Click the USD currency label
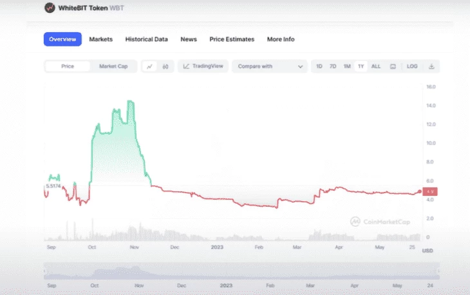This screenshot has width=470, height=295. pyautogui.click(x=428, y=251)
